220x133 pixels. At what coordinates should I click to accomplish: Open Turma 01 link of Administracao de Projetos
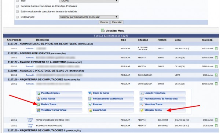(30, 48)
